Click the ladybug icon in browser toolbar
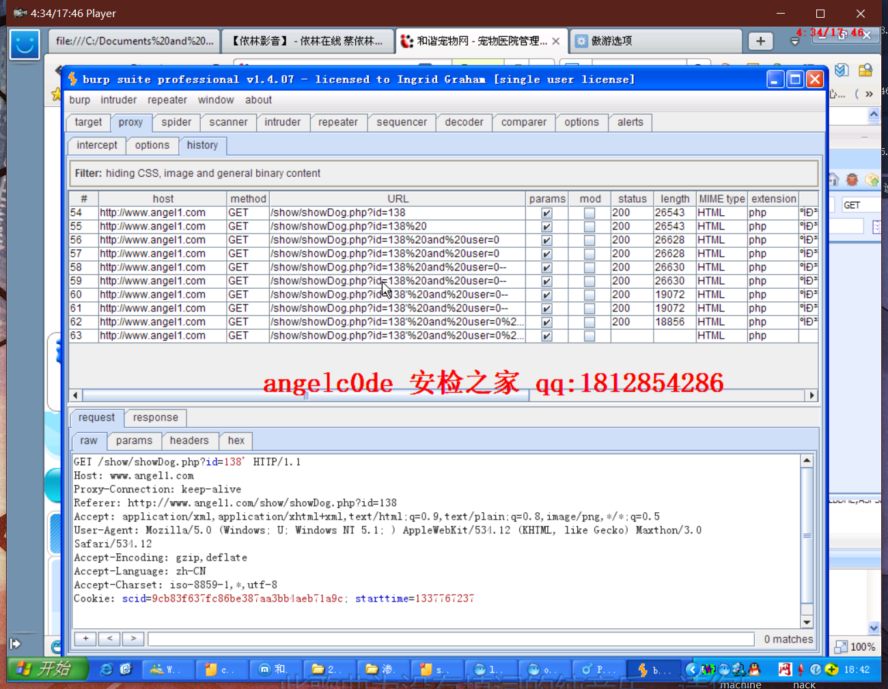The height and width of the screenshot is (689, 888). coord(852,180)
